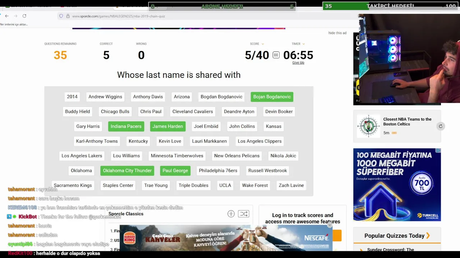Select New Orleans Pelicans answer

tap(237, 156)
